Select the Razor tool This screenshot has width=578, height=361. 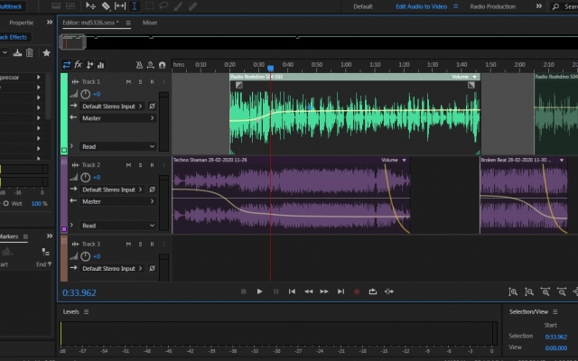click(x=106, y=6)
